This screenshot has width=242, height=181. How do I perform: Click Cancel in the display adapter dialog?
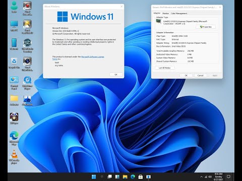point(200,75)
